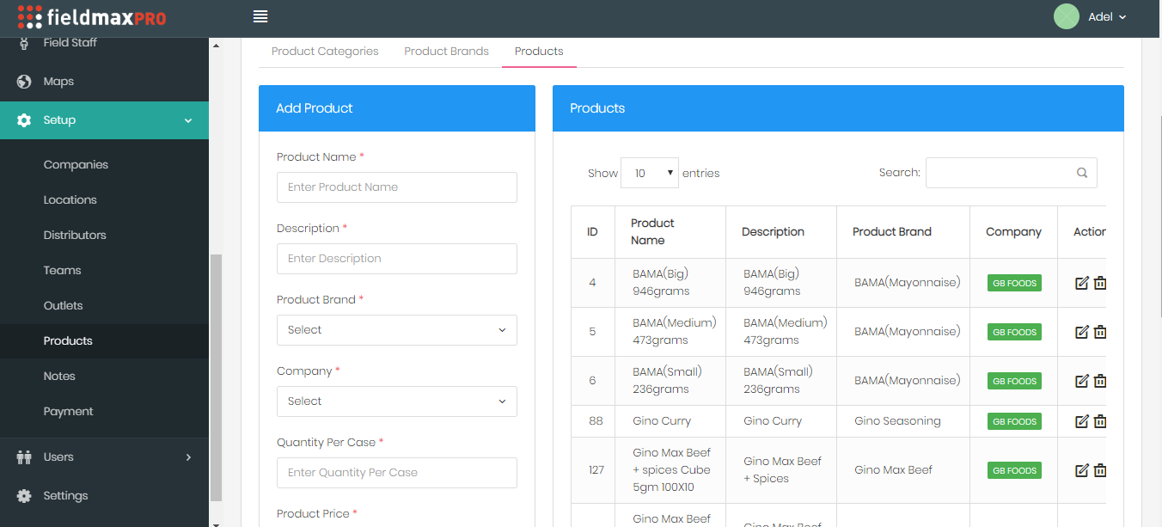The height and width of the screenshot is (527, 1162).
Task: Open the Adel user avatar
Action: (x=1067, y=16)
